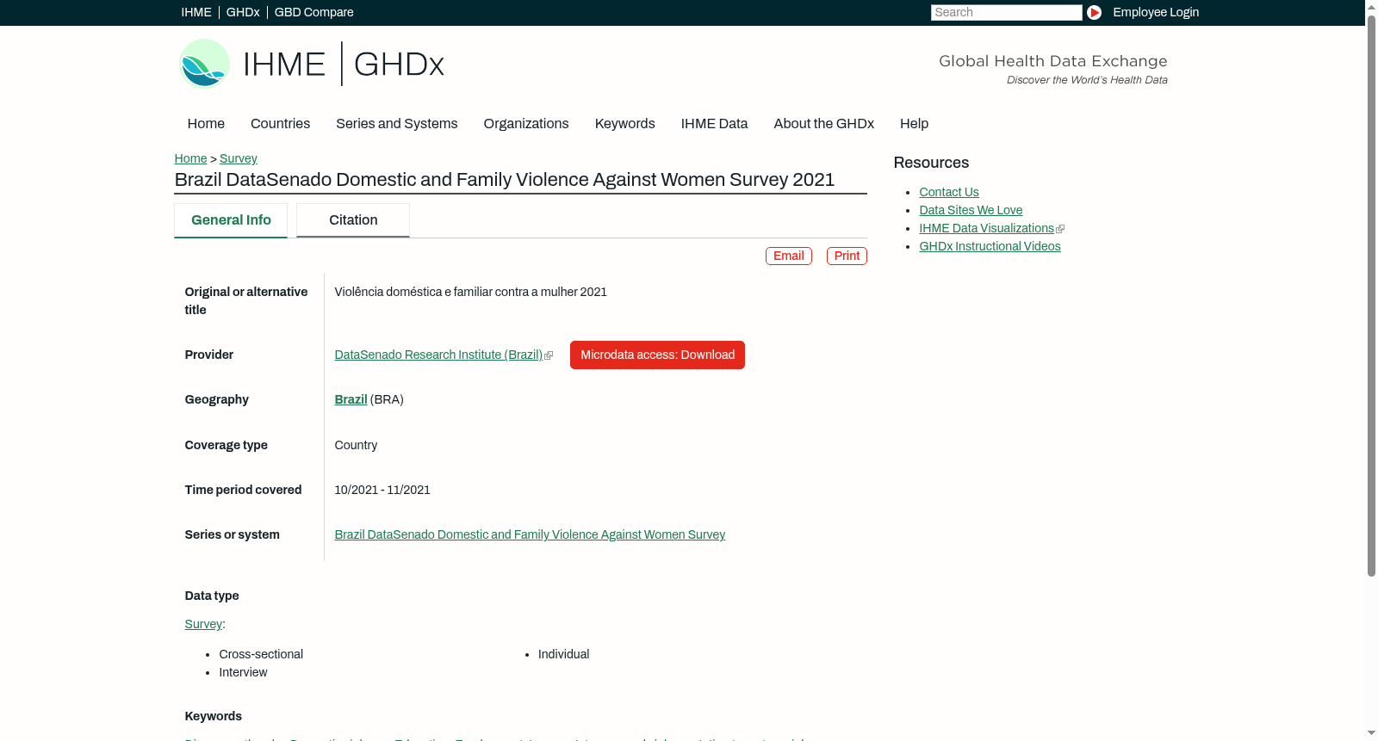Screen dimensions: 1378x741
Task: Click the 'Individual' list item
Action: pyautogui.click(x=563, y=654)
